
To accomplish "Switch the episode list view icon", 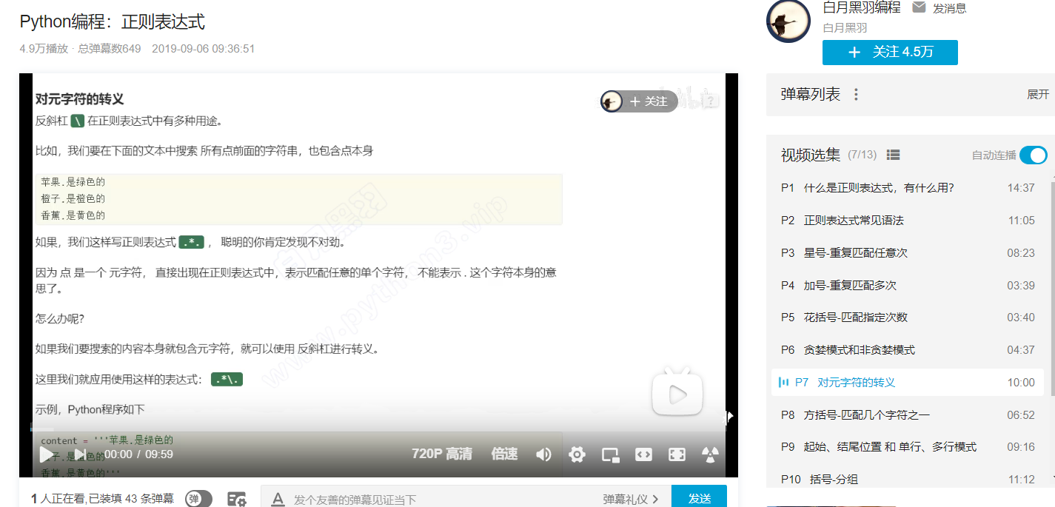I will pyautogui.click(x=893, y=155).
